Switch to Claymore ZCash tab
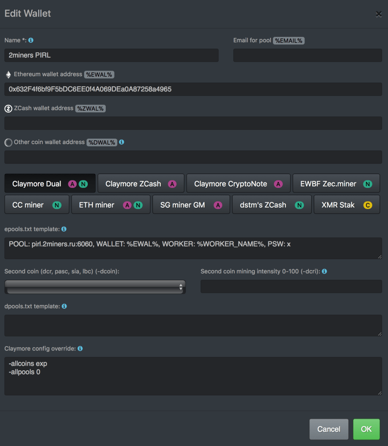The height and width of the screenshot is (446, 388). click(141, 183)
